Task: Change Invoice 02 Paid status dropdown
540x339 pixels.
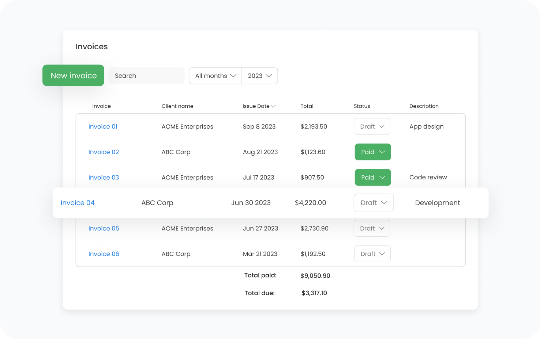Action: (x=373, y=152)
